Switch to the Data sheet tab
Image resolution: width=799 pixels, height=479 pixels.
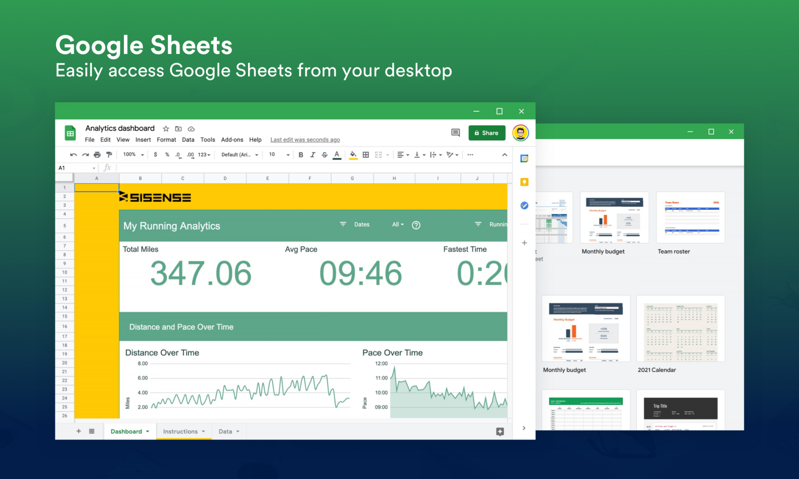[x=229, y=431]
